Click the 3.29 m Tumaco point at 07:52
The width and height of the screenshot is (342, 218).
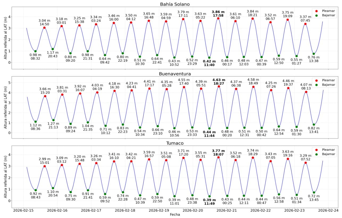[306, 163]
